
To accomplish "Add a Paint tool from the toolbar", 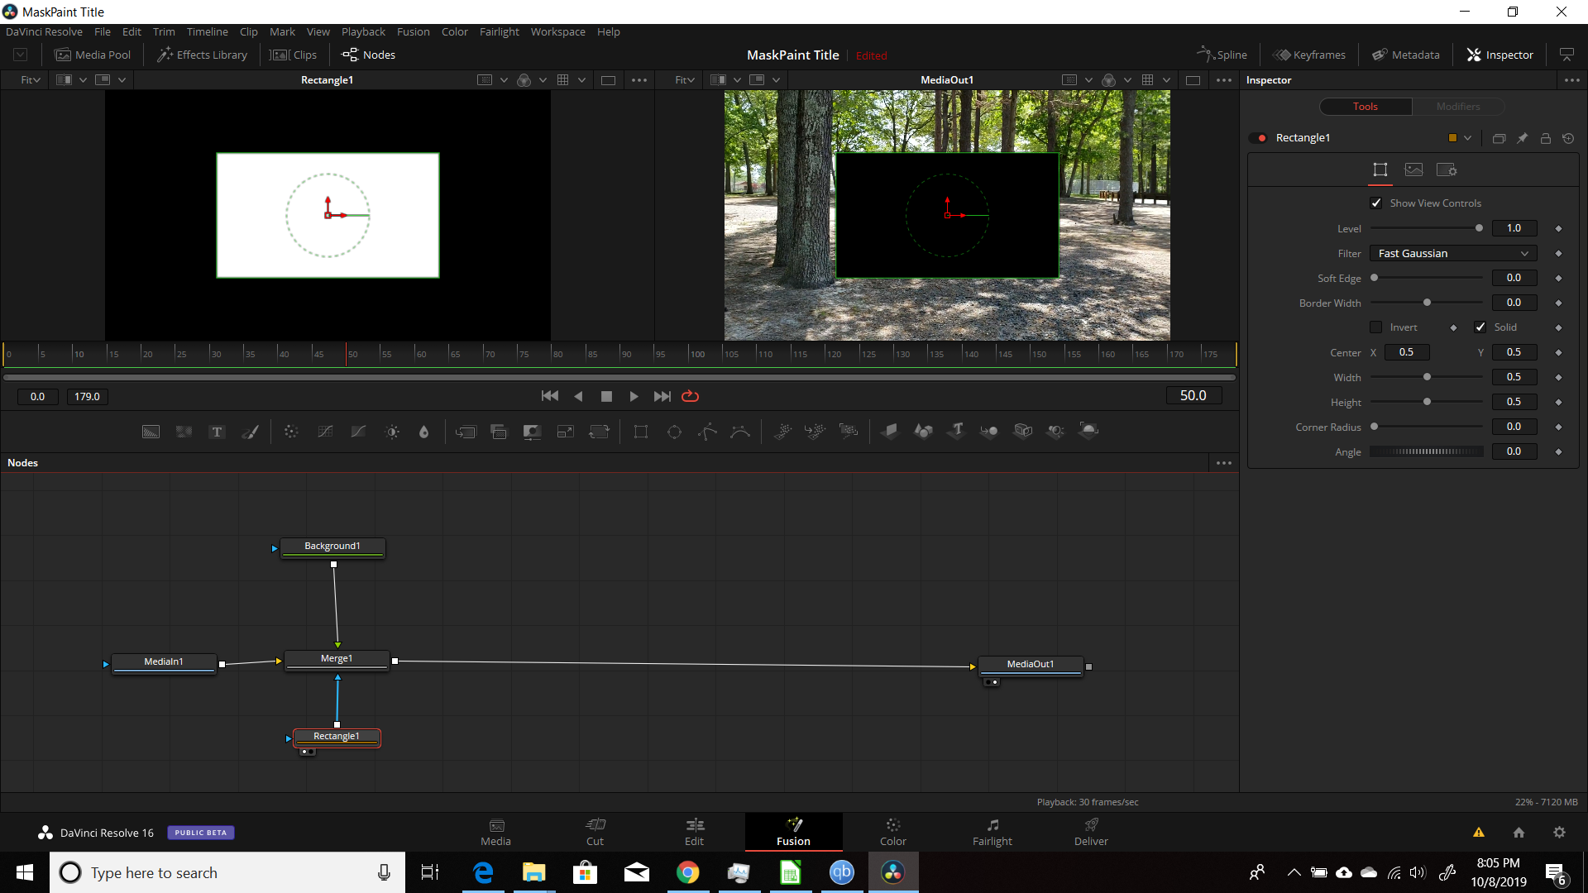I will (x=250, y=432).
